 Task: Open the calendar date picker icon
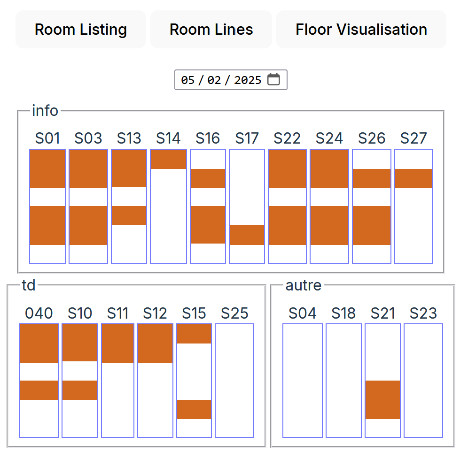click(274, 80)
